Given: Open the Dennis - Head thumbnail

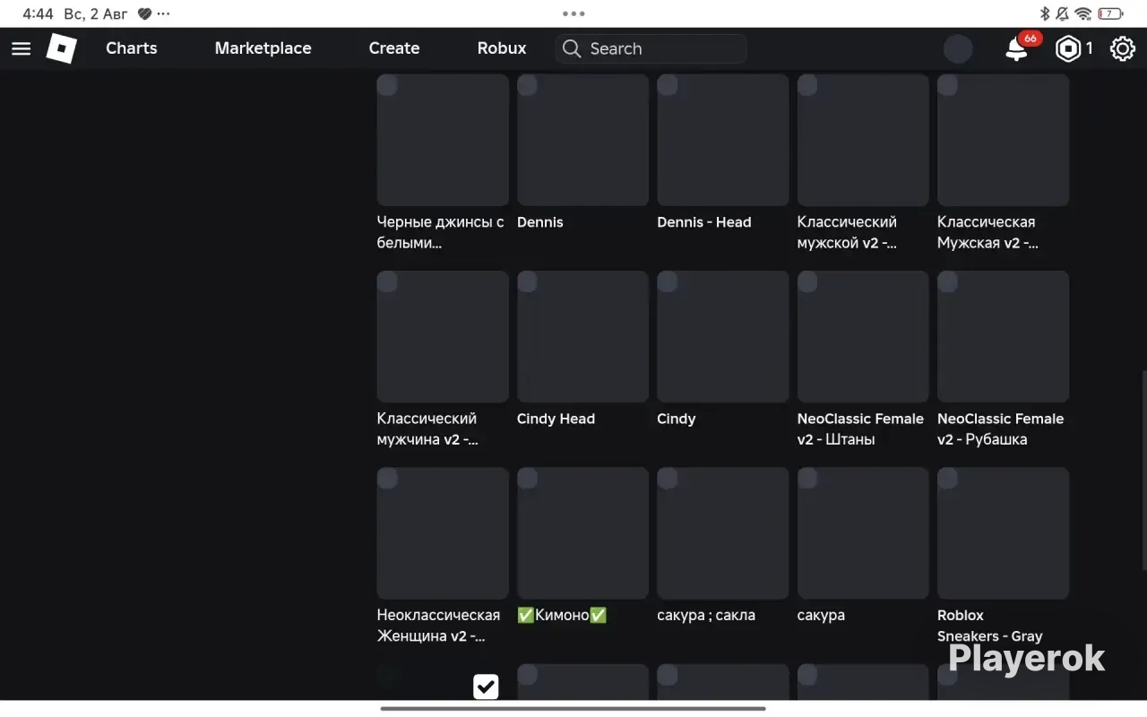Looking at the screenshot, I should click(723, 140).
